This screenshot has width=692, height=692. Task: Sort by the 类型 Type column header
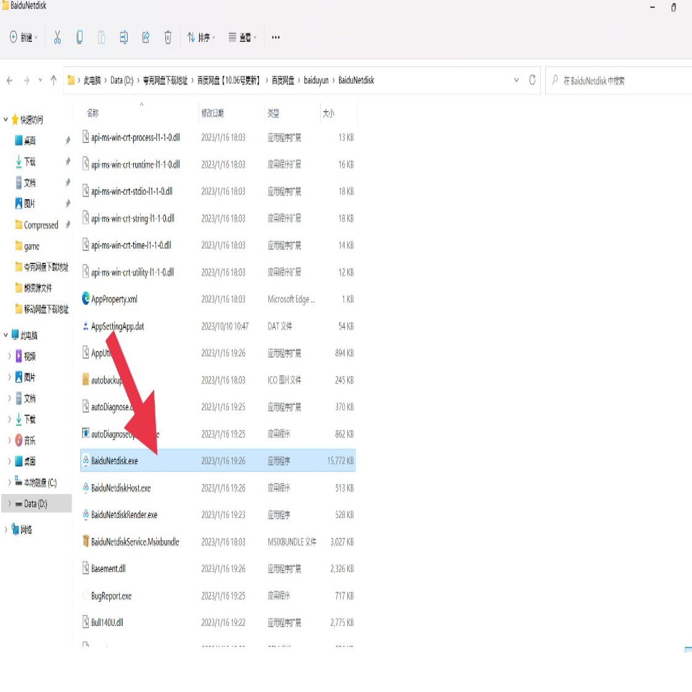coord(273,113)
